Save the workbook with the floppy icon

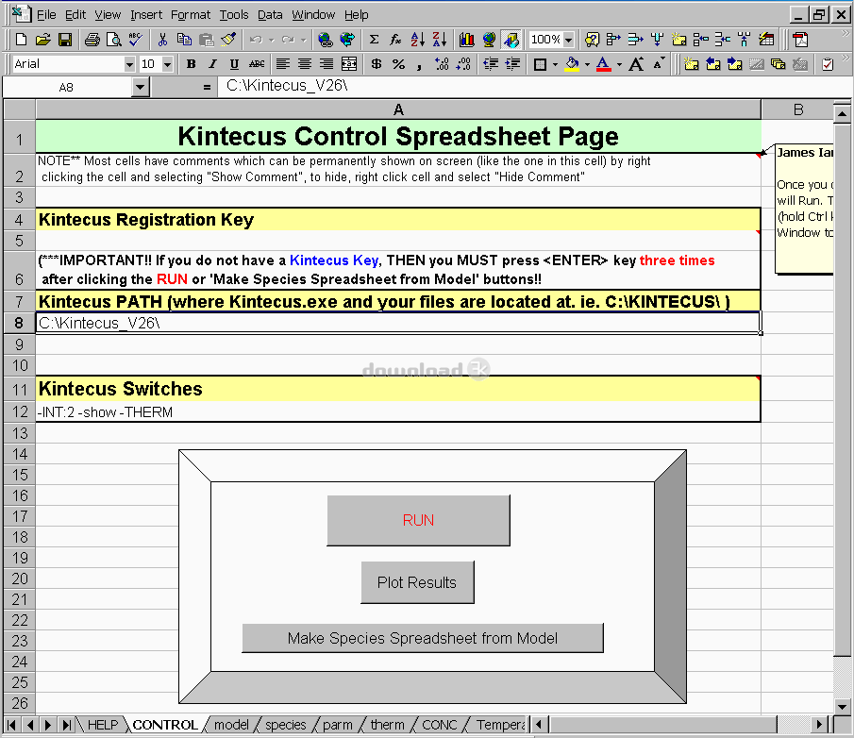click(65, 40)
